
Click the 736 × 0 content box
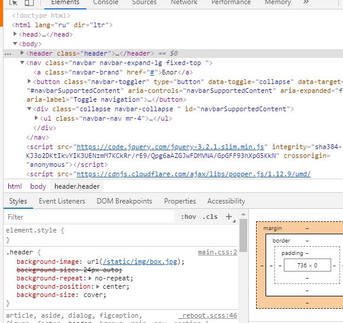click(x=308, y=265)
